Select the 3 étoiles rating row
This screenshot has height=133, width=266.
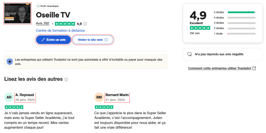[235, 23]
